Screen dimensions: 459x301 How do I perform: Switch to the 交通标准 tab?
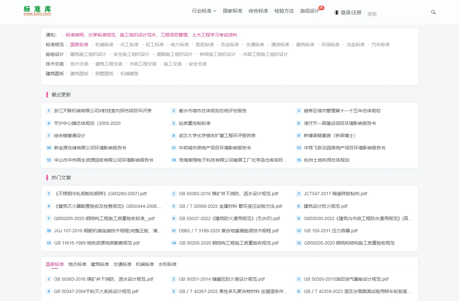[x=122, y=264]
